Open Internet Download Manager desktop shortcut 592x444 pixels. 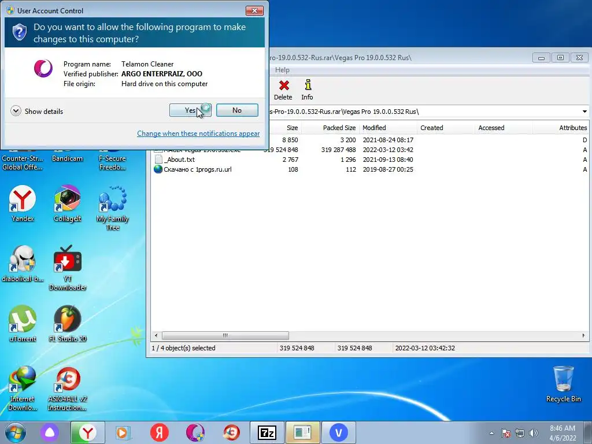point(23,388)
